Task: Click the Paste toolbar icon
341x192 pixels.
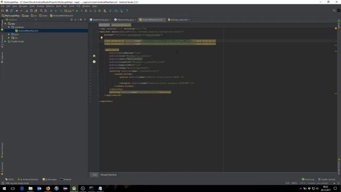Action: pos(36,11)
